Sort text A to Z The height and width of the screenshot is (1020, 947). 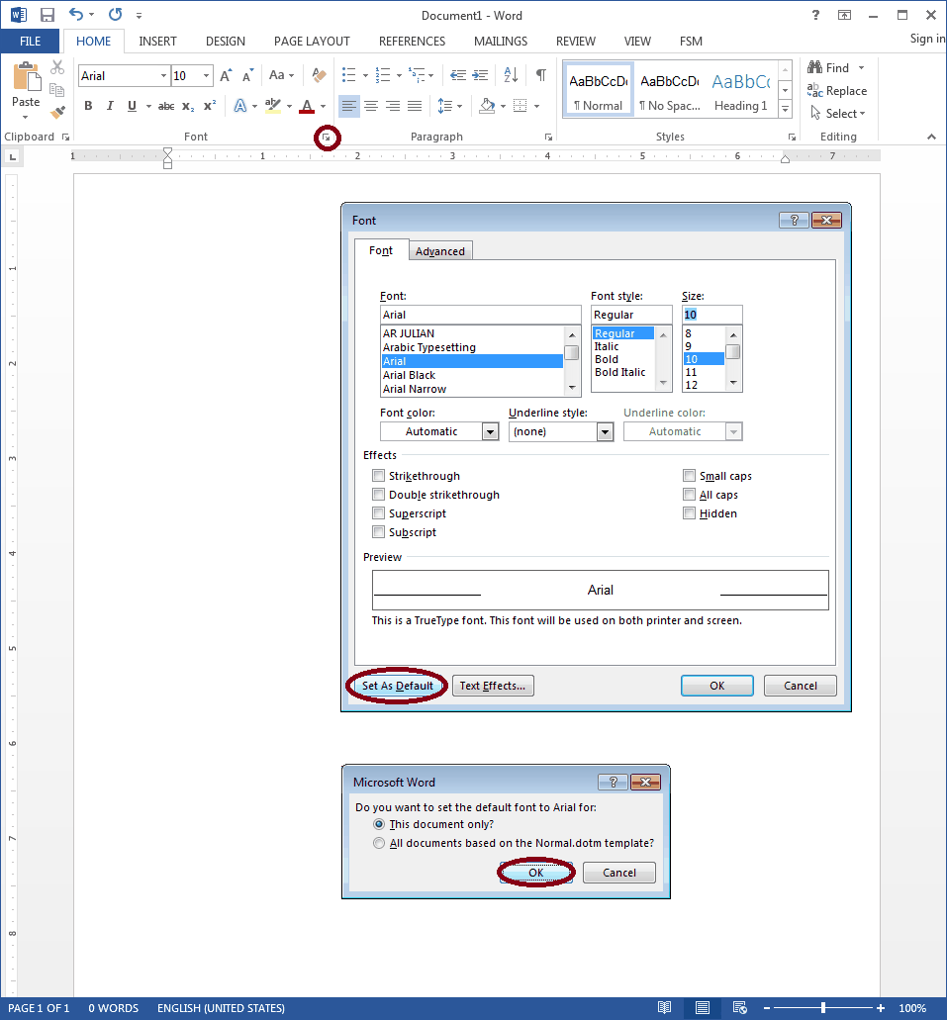pyautogui.click(x=511, y=75)
